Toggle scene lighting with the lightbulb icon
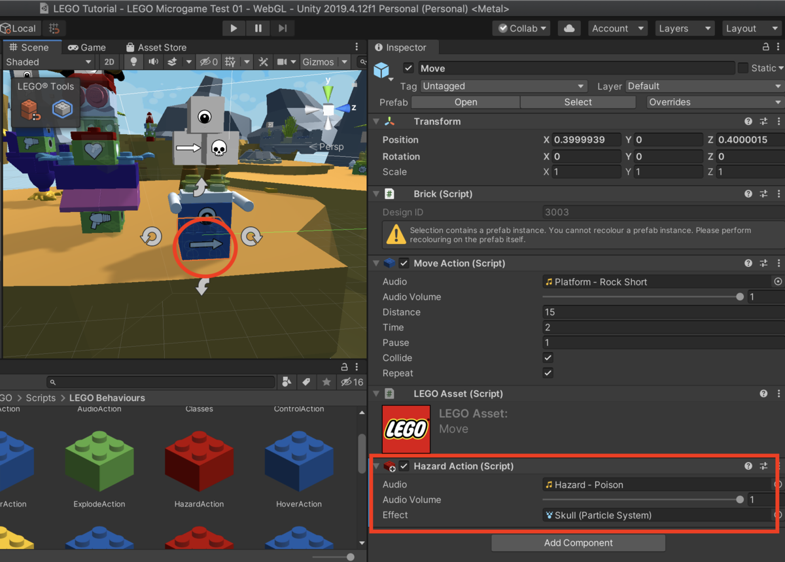 133,61
